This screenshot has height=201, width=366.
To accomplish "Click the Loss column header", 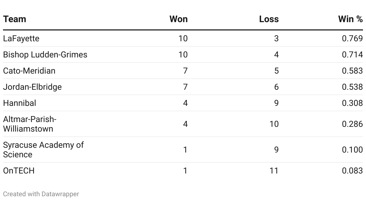I will click(x=269, y=19).
